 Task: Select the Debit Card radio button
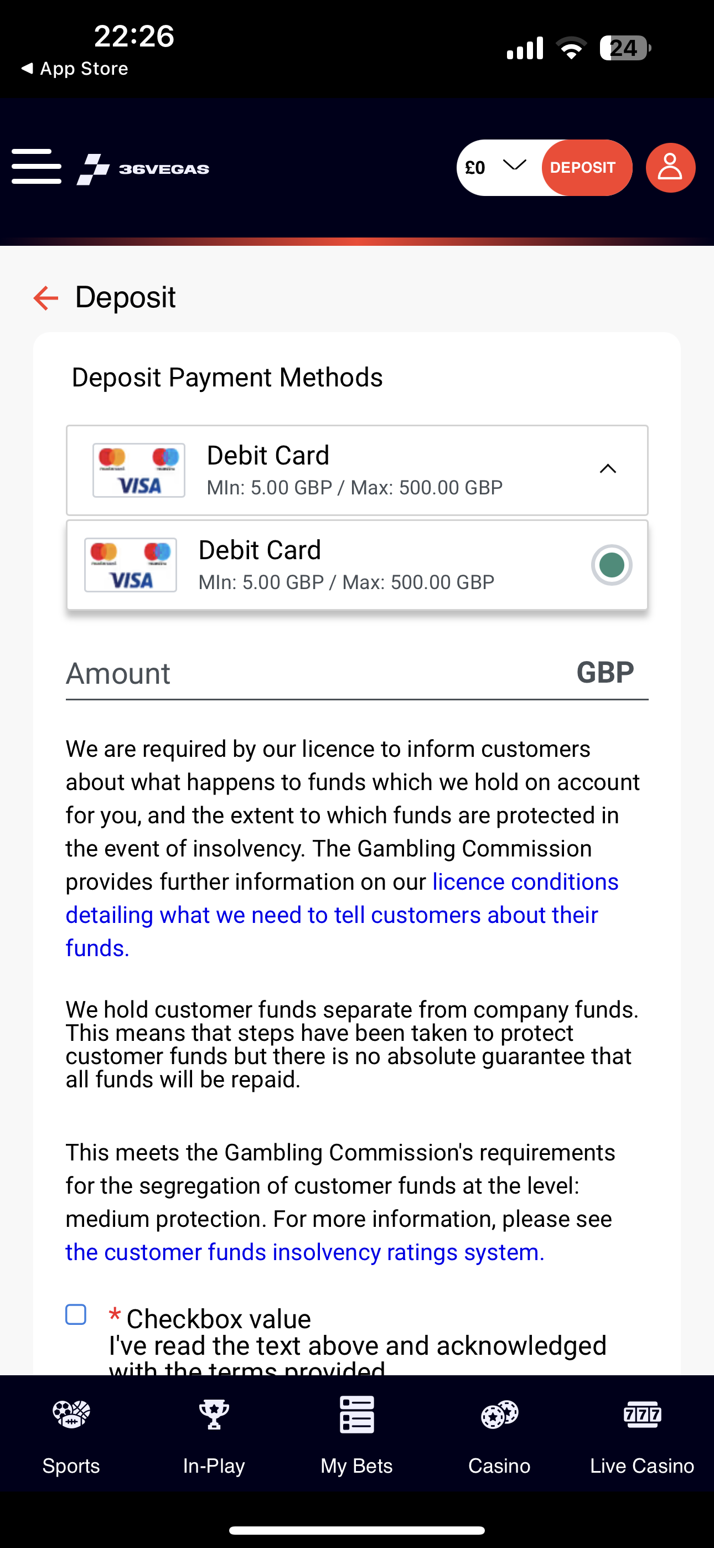[x=611, y=565]
